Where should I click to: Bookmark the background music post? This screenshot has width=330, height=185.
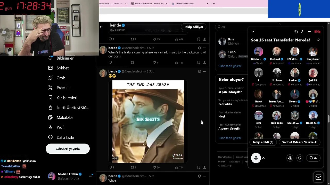click(199, 62)
